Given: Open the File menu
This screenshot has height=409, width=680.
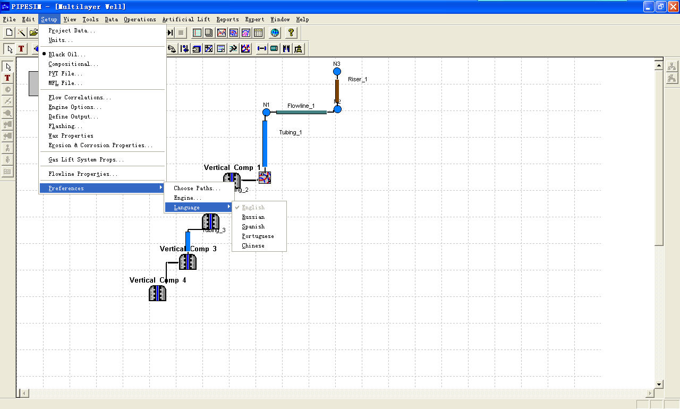Looking at the screenshot, I should (x=9, y=19).
